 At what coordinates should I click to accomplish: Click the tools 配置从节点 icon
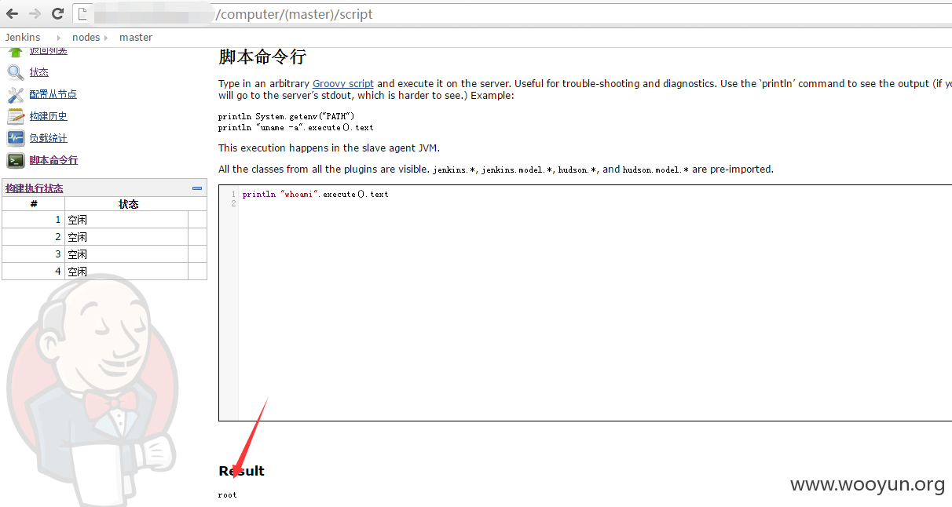16,94
